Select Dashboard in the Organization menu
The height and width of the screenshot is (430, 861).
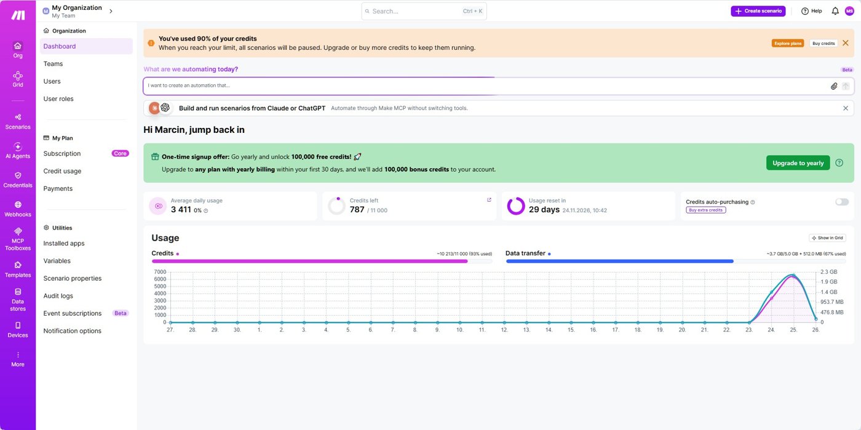click(86, 46)
